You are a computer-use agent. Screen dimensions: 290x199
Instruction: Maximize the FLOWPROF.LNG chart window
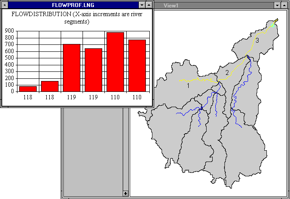[149, 4]
